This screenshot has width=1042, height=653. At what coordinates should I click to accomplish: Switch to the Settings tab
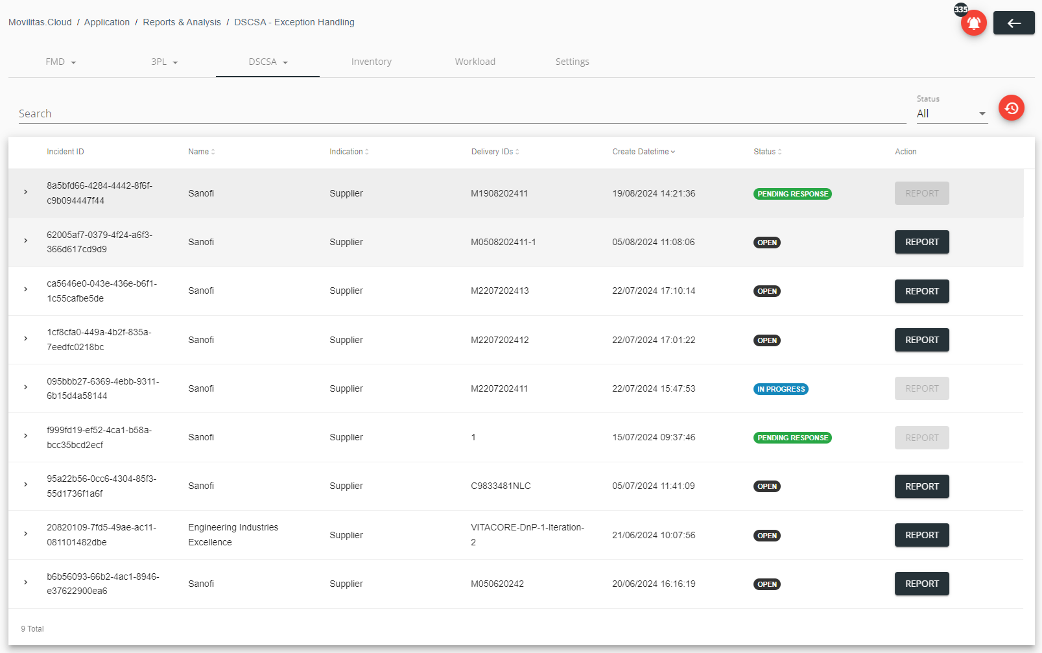pos(573,62)
